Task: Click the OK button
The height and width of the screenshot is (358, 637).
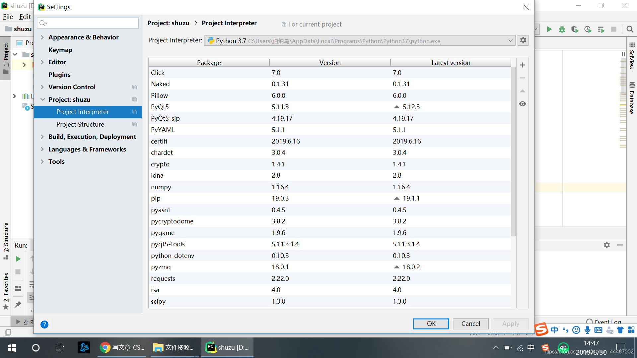Action: click(x=431, y=324)
